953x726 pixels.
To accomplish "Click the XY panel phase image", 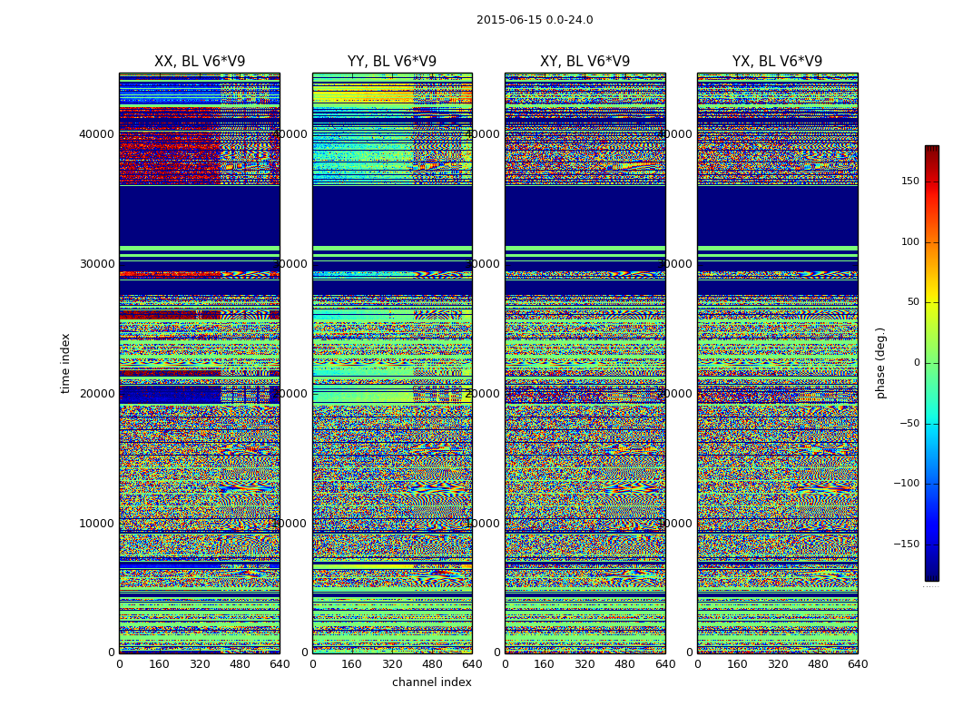I will 585,363.
